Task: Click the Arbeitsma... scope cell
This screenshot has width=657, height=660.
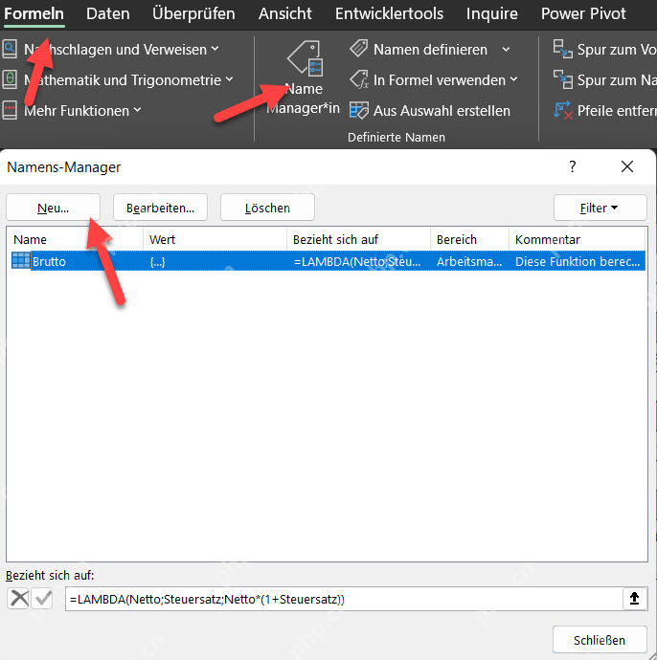Action: 470,261
